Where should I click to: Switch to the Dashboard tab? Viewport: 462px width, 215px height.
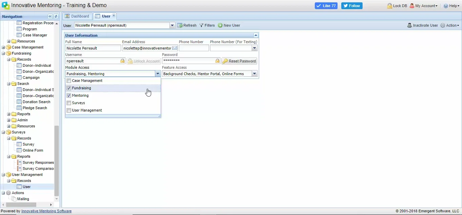pos(77,16)
